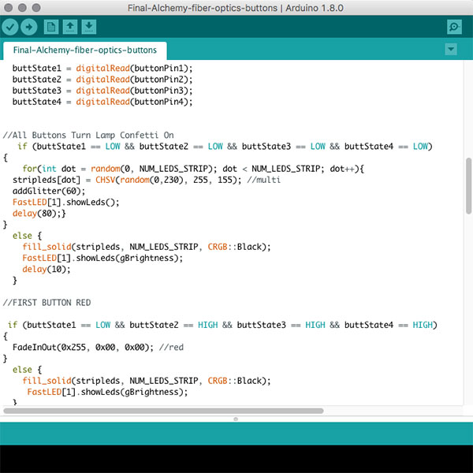Click the line "delay(80);}"

tap(39, 214)
